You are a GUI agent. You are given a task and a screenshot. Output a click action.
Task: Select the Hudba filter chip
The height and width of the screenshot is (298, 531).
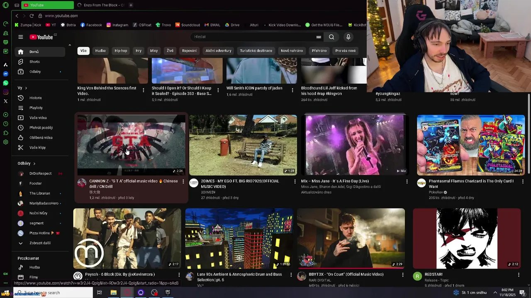(x=100, y=50)
